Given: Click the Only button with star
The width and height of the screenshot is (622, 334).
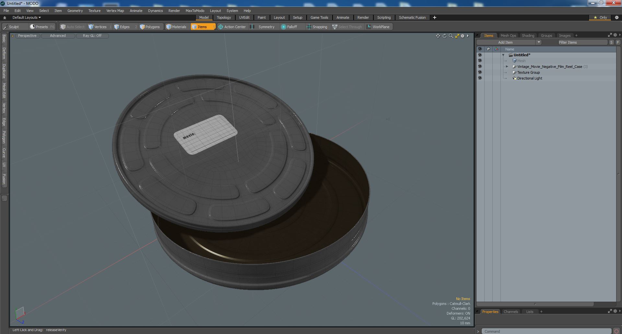Looking at the screenshot, I should pos(600,17).
